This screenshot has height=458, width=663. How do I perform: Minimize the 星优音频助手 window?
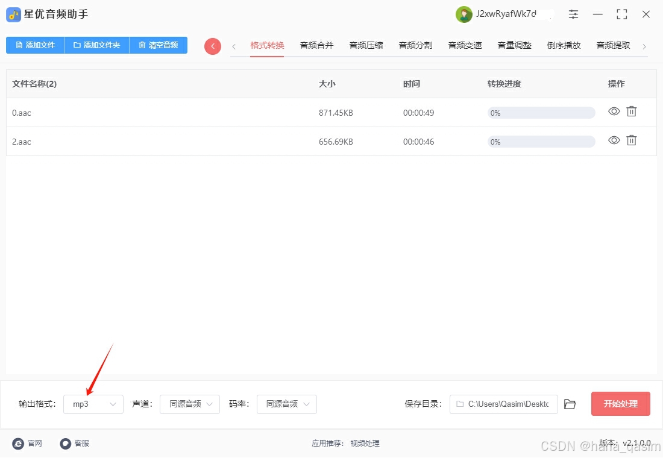coord(598,14)
